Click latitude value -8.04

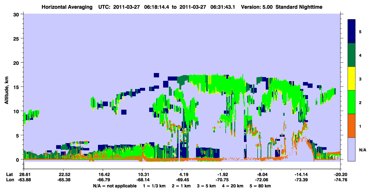point(261,175)
